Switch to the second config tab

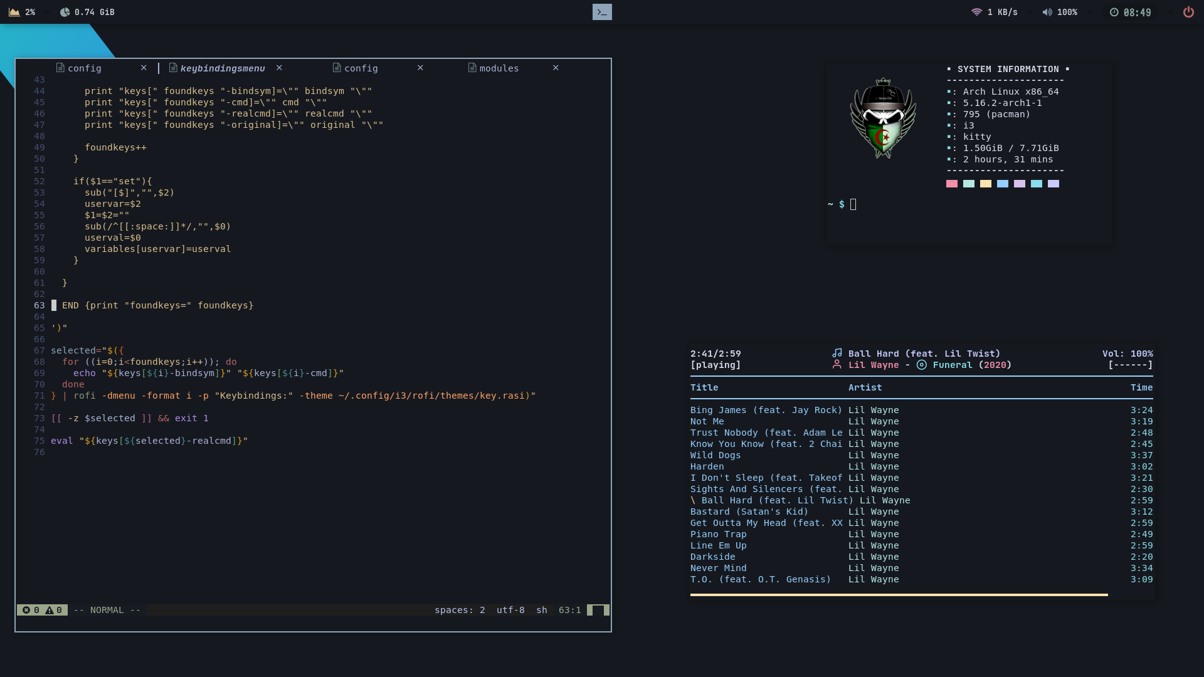[361, 68]
